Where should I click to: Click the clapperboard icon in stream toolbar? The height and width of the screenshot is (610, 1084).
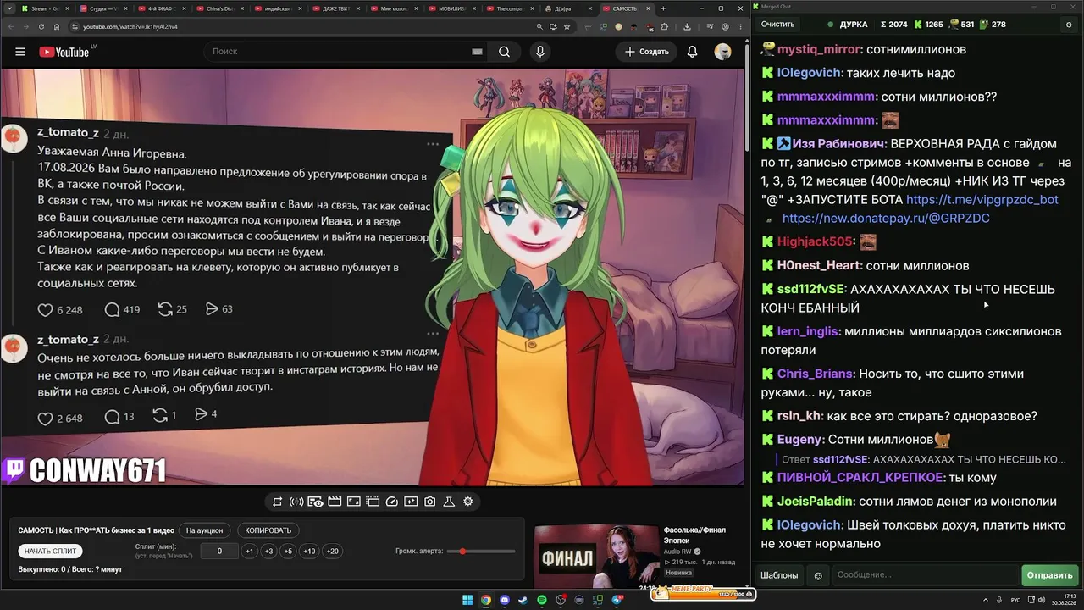335,502
